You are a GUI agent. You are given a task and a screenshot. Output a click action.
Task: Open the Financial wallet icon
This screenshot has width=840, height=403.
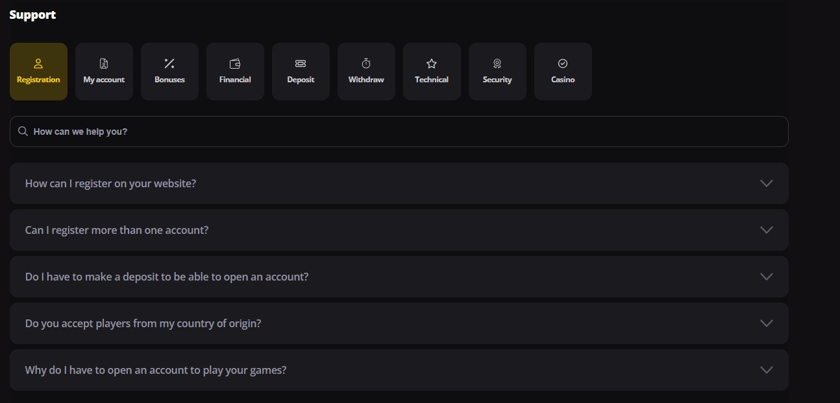(235, 63)
